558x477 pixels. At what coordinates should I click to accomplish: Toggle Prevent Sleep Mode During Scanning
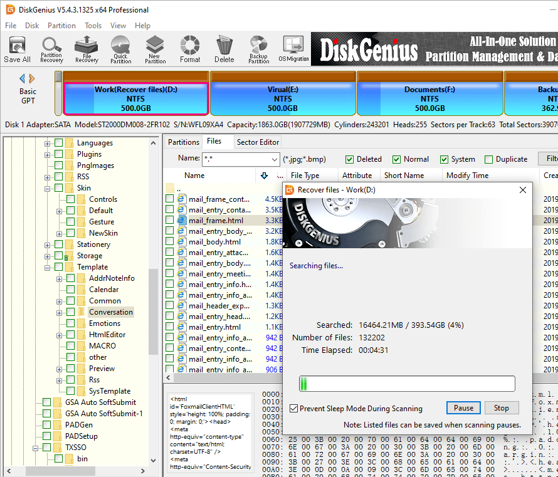click(293, 408)
